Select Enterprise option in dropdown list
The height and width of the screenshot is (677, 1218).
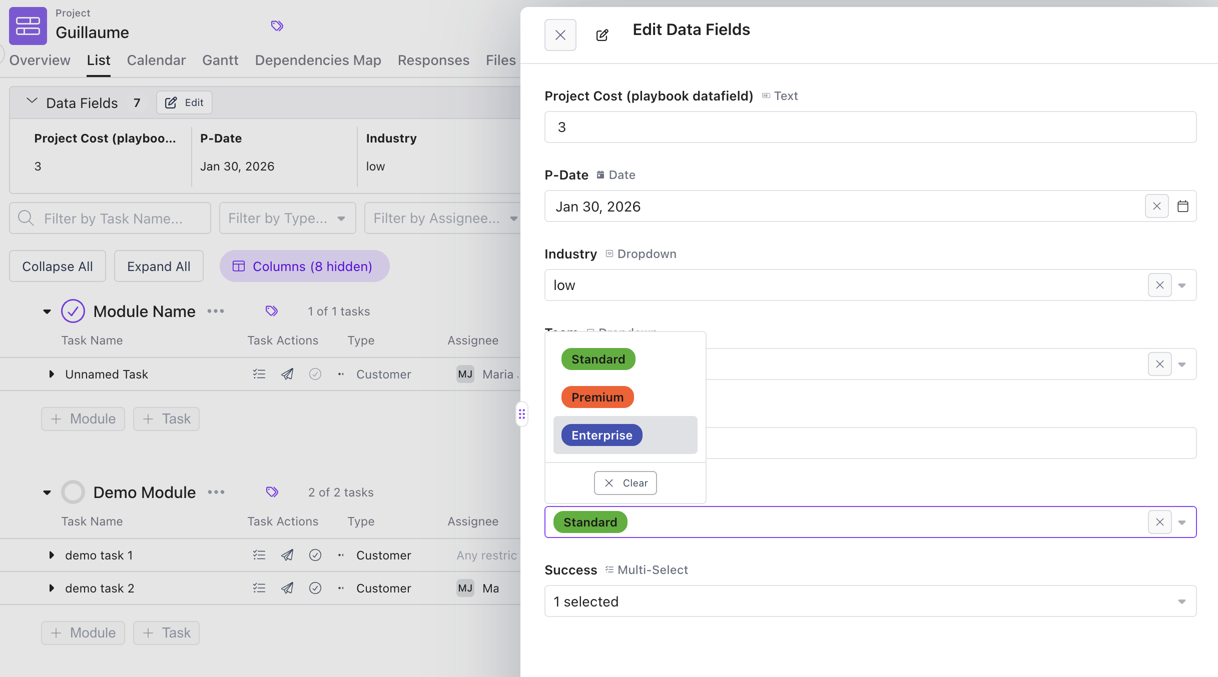coord(601,435)
